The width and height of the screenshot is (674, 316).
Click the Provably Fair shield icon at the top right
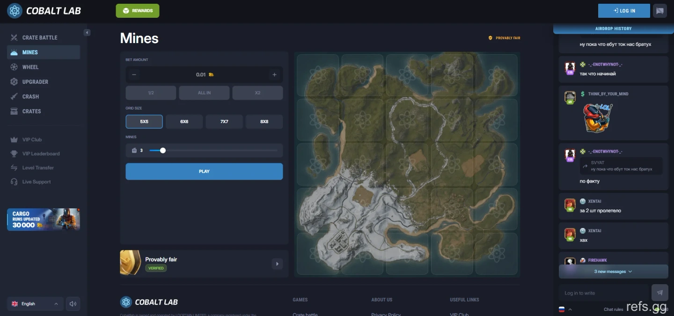point(491,38)
